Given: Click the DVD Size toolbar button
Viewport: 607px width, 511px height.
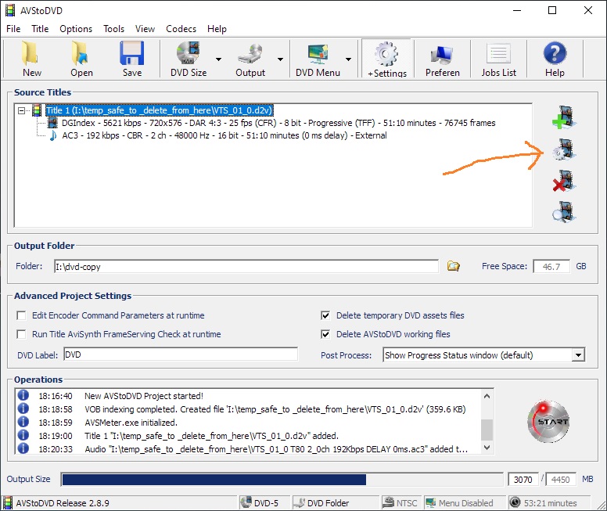Looking at the screenshot, I should pos(189,59).
